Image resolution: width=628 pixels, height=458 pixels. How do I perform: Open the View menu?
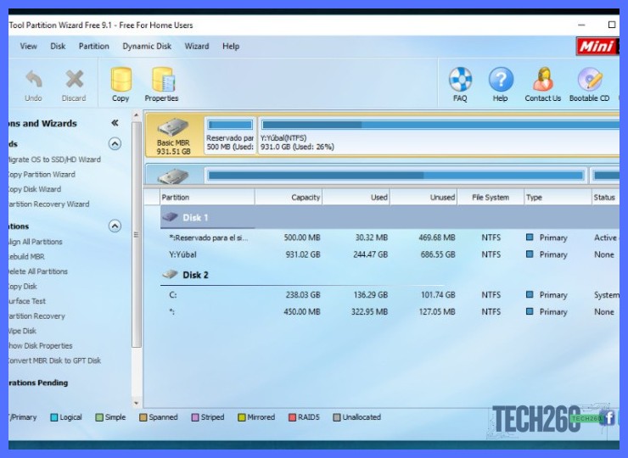tap(29, 46)
